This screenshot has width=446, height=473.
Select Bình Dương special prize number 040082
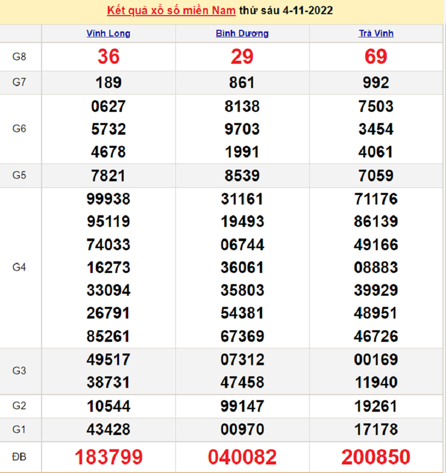tap(242, 457)
